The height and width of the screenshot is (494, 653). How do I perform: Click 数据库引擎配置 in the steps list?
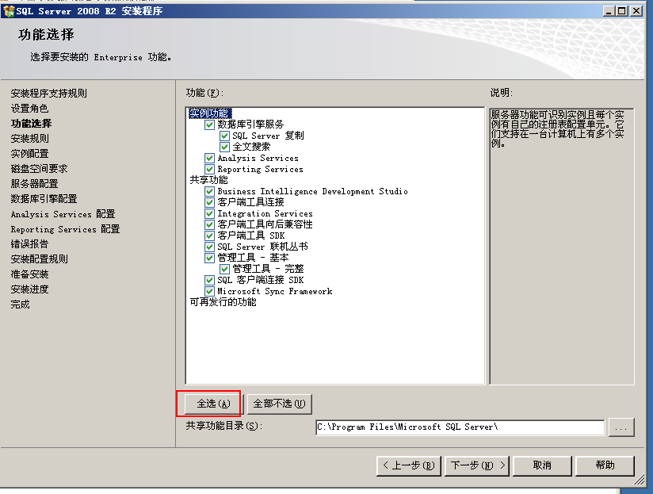coord(44,199)
